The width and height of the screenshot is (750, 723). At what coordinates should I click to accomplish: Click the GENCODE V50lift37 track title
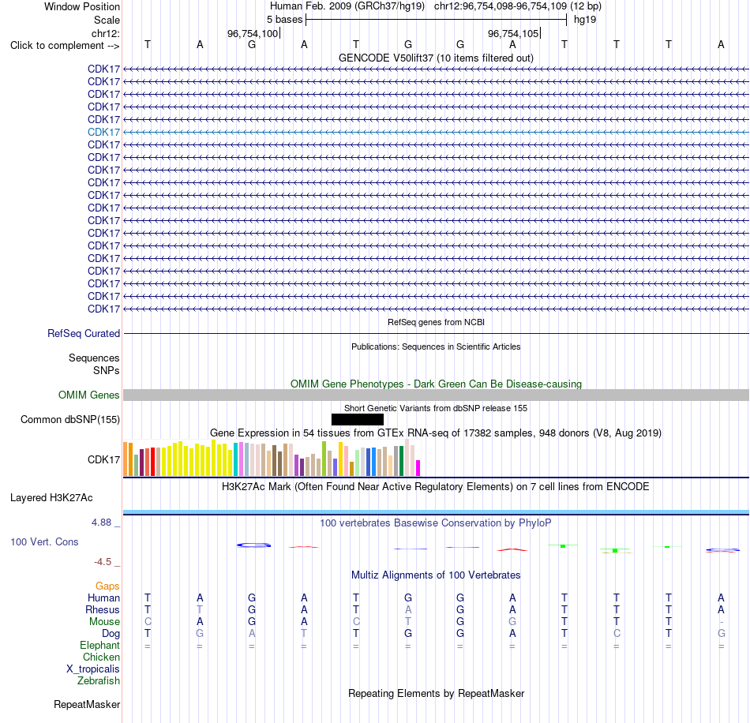pyautogui.click(x=436, y=58)
